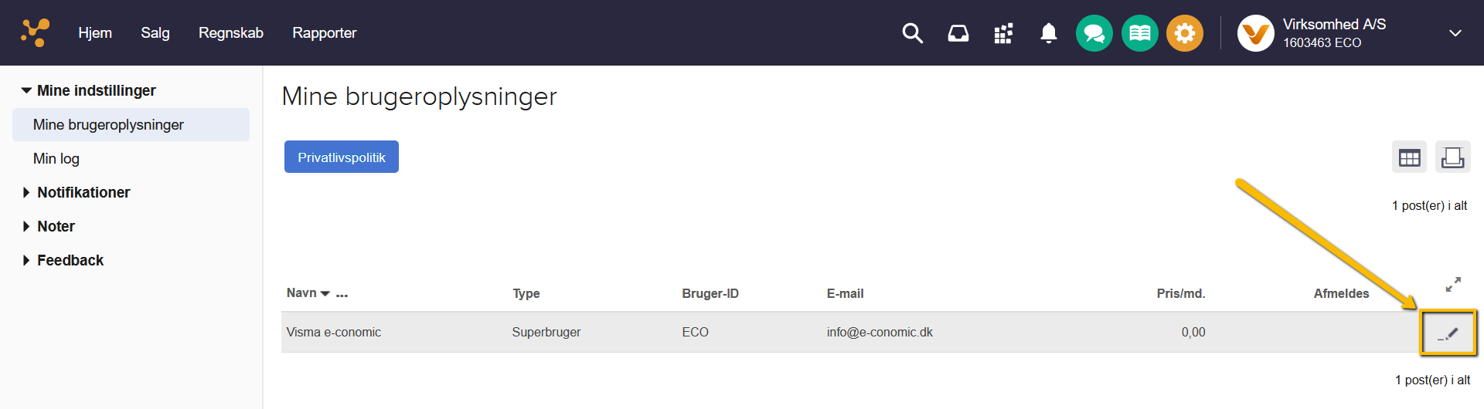The width and height of the screenshot is (1484, 409).
Task: Open the green chat bubbles icon
Action: point(1094,33)
